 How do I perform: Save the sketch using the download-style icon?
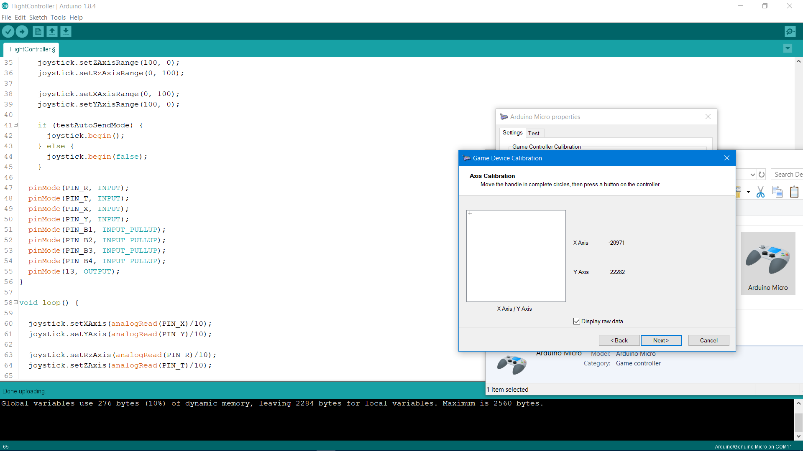(x=66, y=31)
